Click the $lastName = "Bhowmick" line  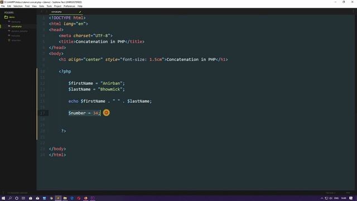coord(97,89)
